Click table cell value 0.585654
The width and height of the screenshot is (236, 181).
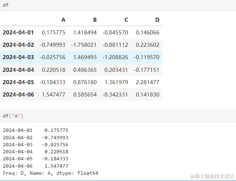[x=85, y=95]
